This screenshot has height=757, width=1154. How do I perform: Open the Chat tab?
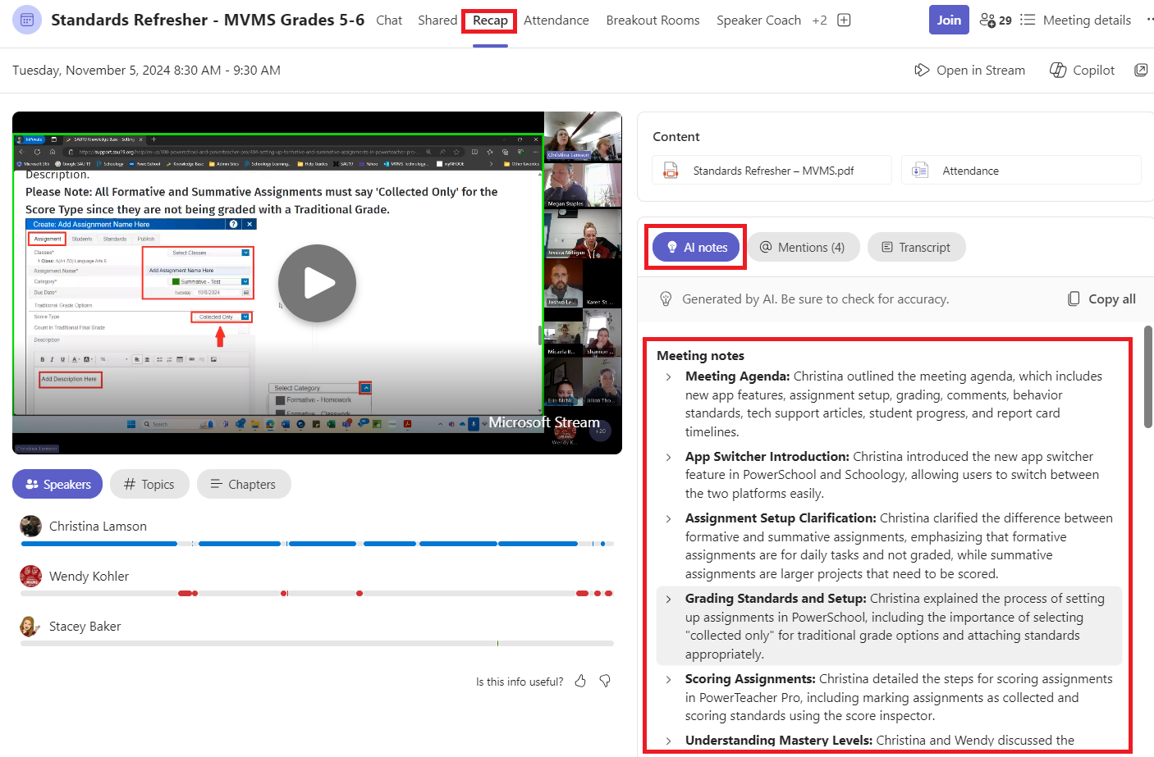[x=389, y=21]
